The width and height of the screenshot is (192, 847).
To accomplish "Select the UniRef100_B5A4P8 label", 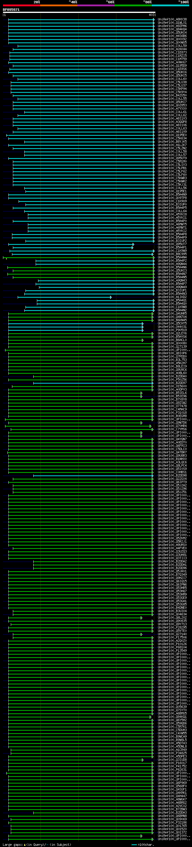I will click(172, 234).
